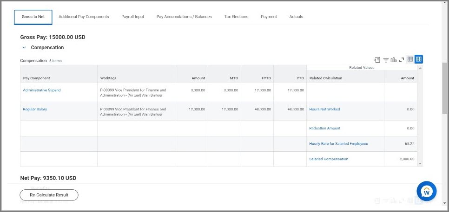Select the highlighted standard grid view
The image size is (449, 212).
click(x=418, y=59)
